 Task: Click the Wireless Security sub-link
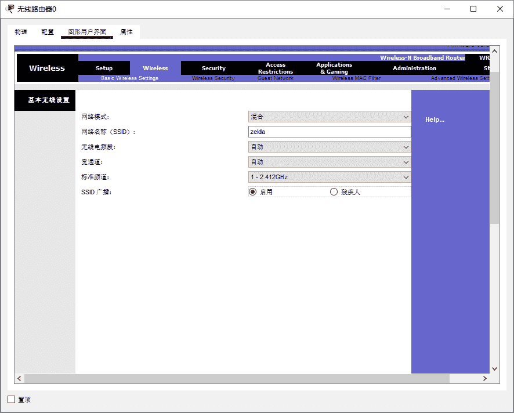(x=213, y=78)
